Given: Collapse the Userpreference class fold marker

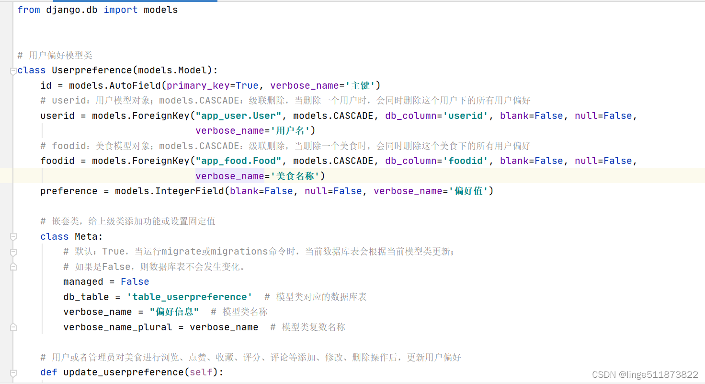Looking at the screenshot, I should pyautogui.click(x=13, y=71).
